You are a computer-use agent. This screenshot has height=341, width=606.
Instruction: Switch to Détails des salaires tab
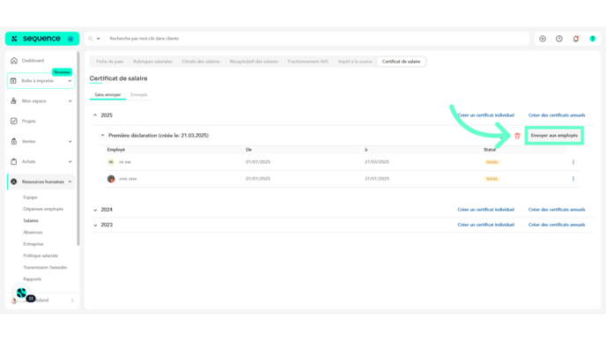click(x=201, y=62)
